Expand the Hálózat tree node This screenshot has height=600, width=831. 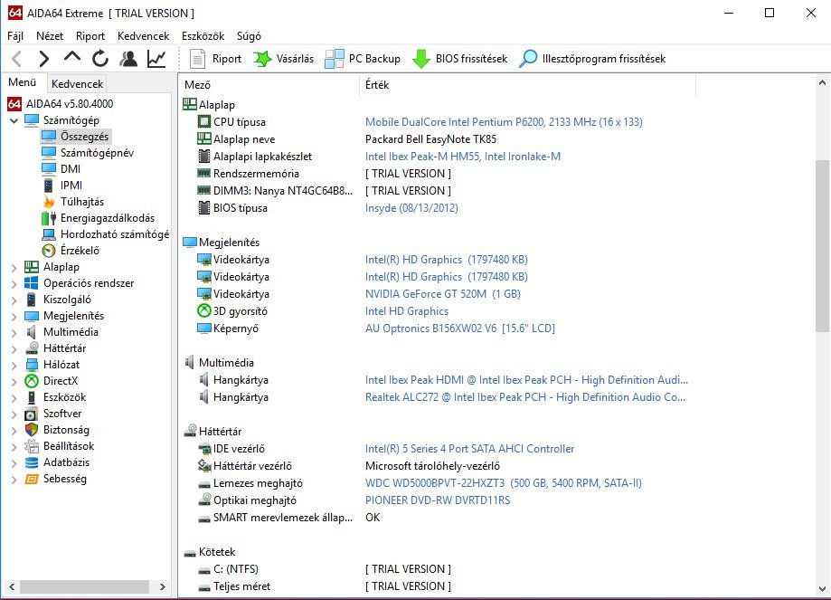(x=14, y=366)
